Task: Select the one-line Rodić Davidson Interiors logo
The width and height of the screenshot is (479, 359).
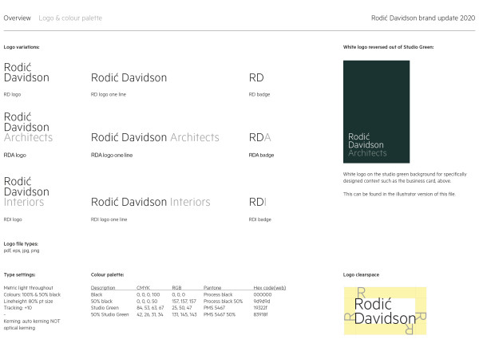Action: pos(150,202)
